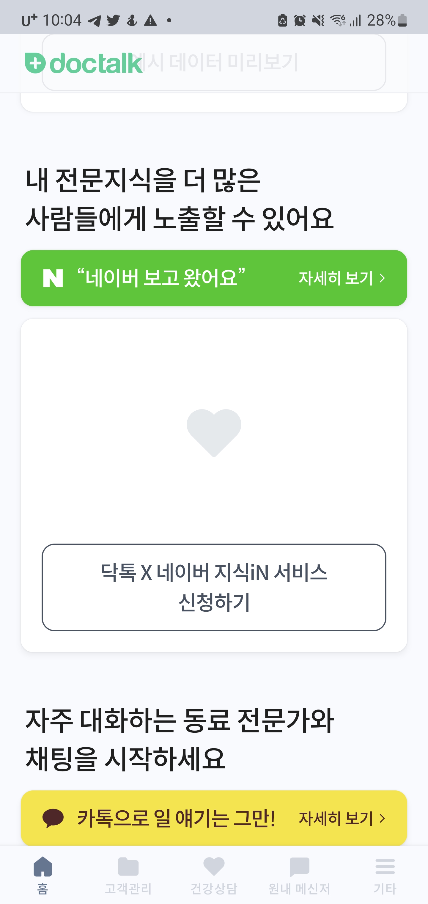Tap the chevron arrow on the green banner

click(383, 278)
